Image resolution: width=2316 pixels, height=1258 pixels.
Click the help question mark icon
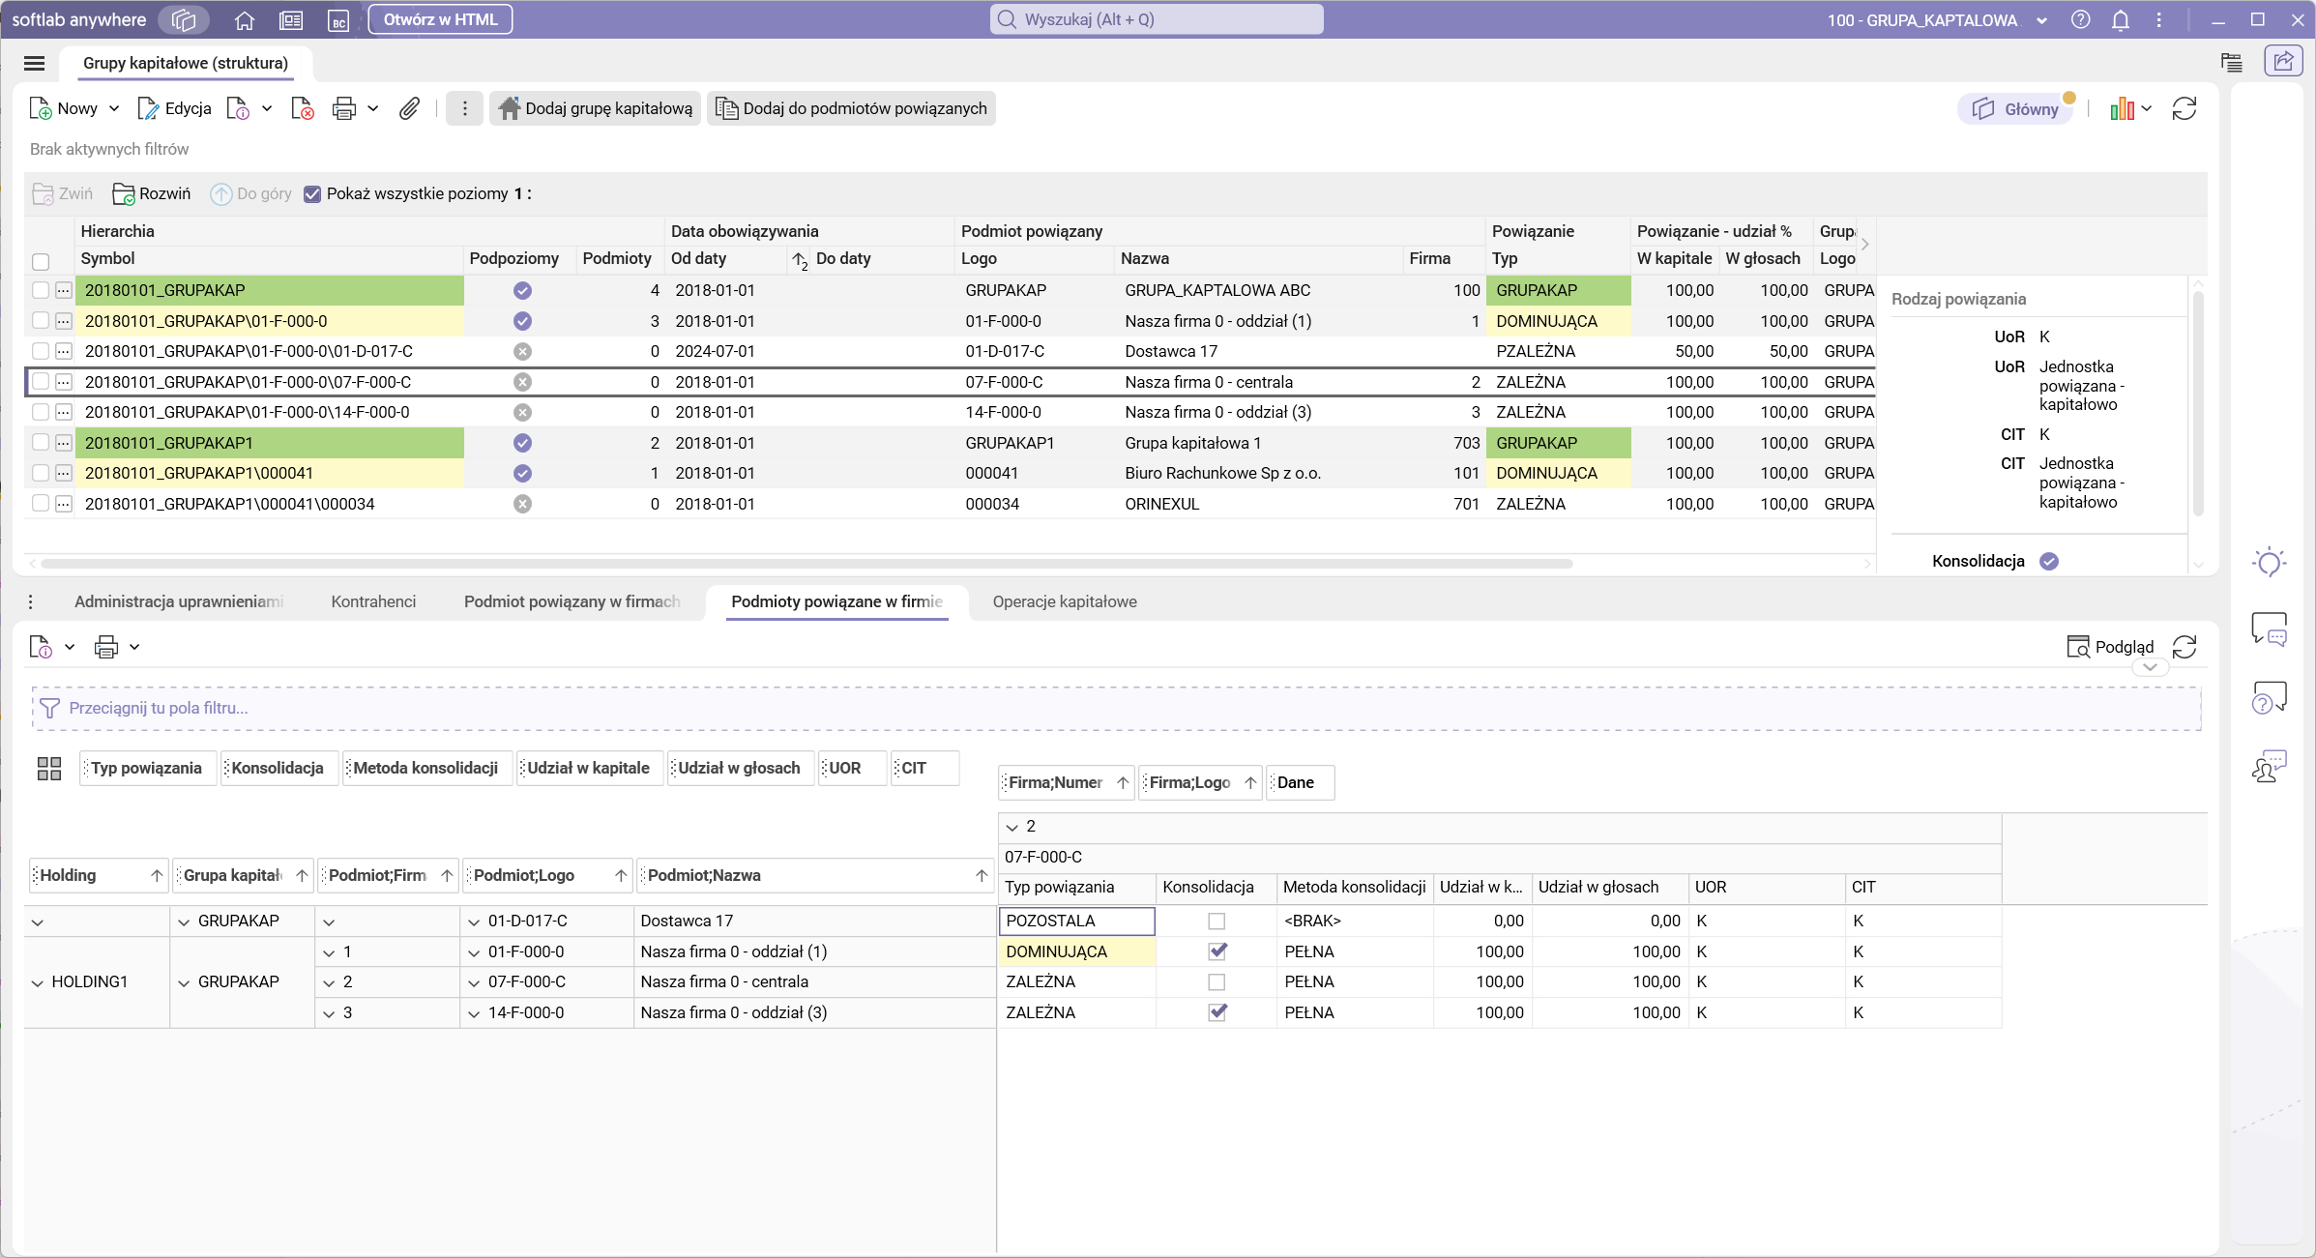click(2080, 20)
